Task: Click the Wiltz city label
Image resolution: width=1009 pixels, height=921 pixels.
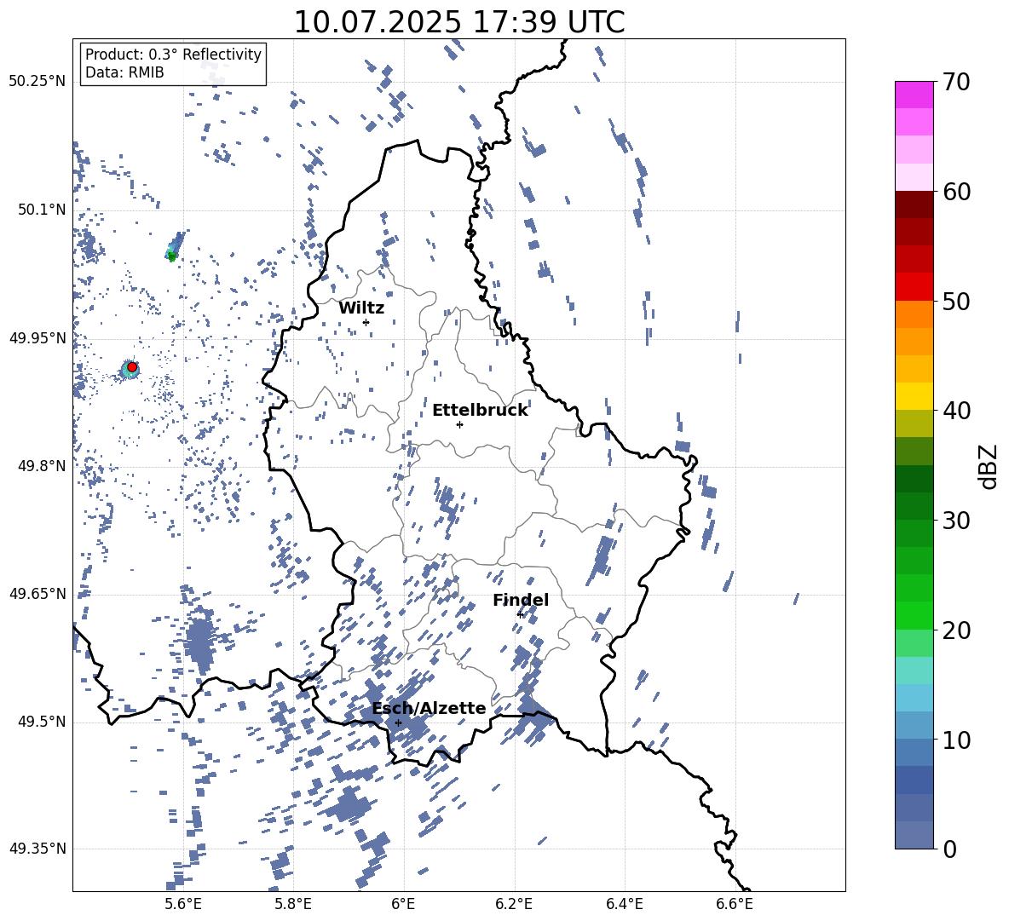Action: click(x=361, y=308)
